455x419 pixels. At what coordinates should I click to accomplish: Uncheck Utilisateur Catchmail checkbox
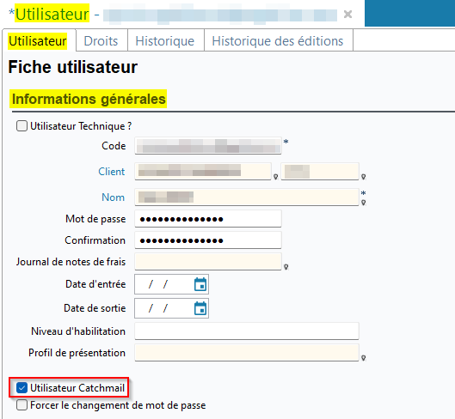(22, 388)
